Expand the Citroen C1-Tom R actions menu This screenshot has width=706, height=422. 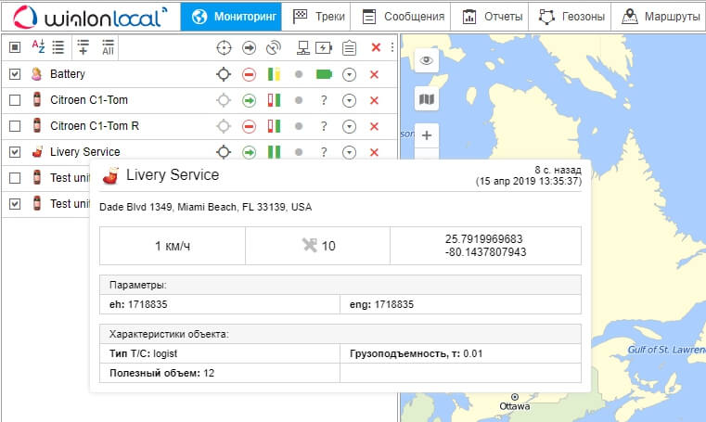coord(349,126)
